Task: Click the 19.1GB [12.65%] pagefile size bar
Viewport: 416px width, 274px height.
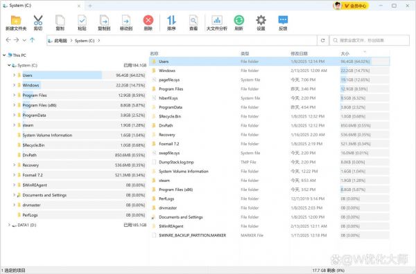Action: [365, 80]
